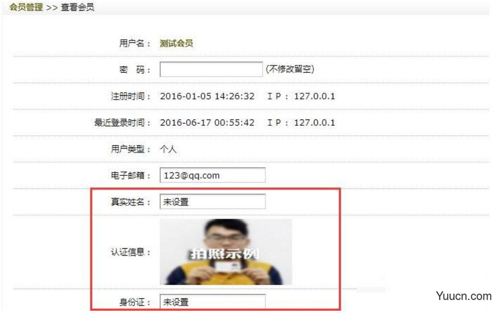Click the registration IP address 127.0.0.1
The height and width of the screenshot is (313, 499).
314,96
